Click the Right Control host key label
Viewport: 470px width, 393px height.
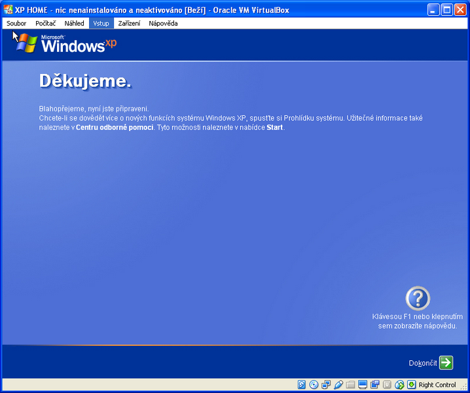coord(437,384)
